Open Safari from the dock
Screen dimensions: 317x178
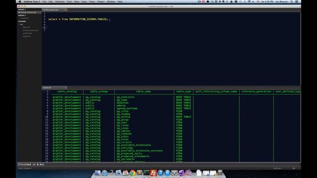(x=105, y=173)
